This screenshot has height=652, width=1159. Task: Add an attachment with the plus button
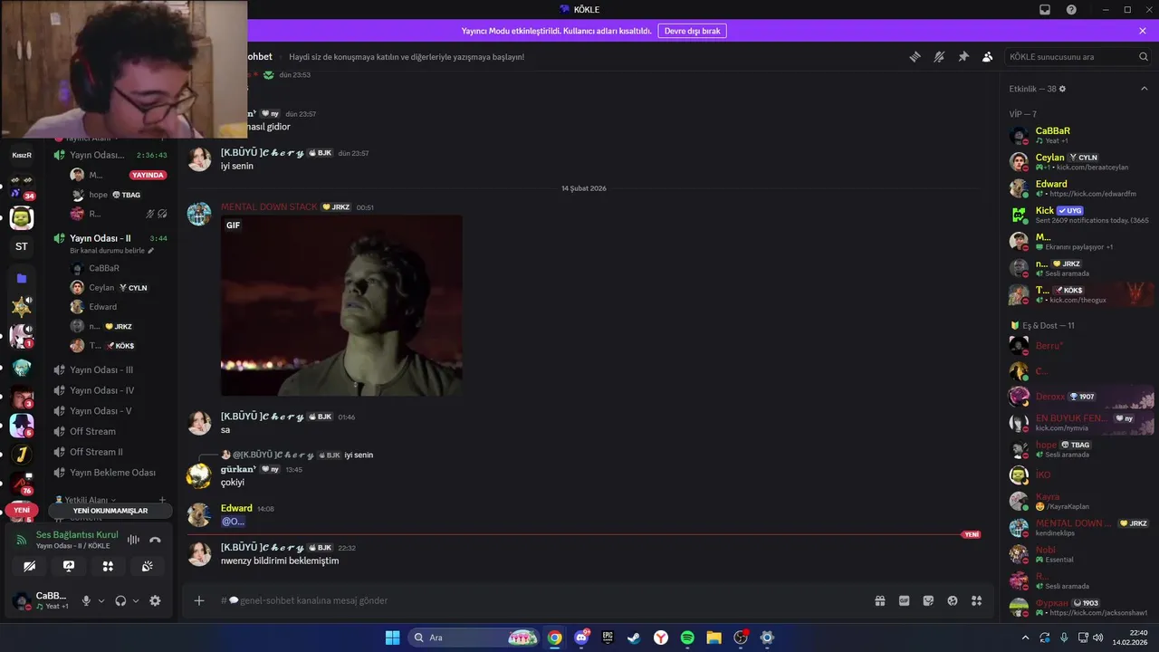(199, 600)
